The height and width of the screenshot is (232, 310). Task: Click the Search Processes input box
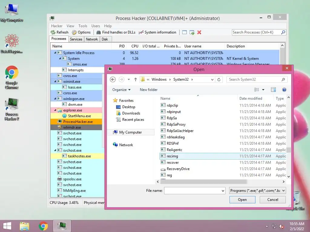click(256, 32)
